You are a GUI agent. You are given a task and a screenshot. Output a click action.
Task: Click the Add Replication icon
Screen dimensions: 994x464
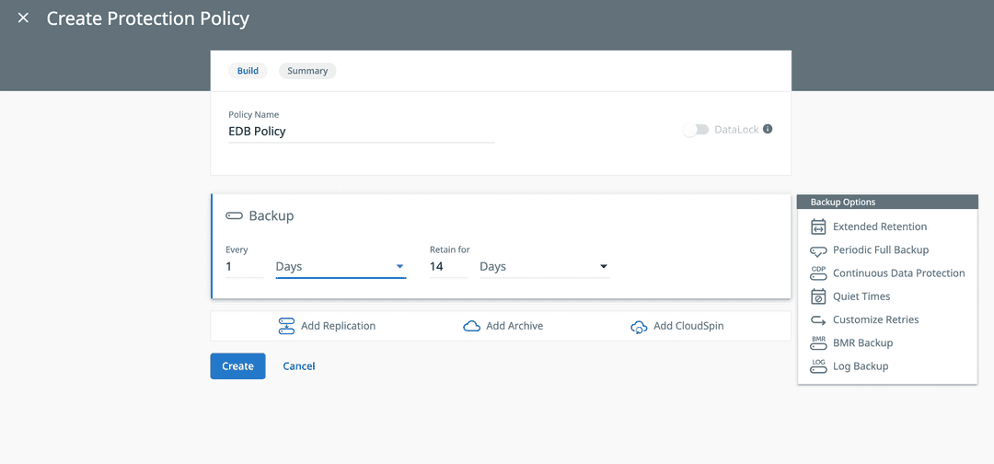click(286, 326)
